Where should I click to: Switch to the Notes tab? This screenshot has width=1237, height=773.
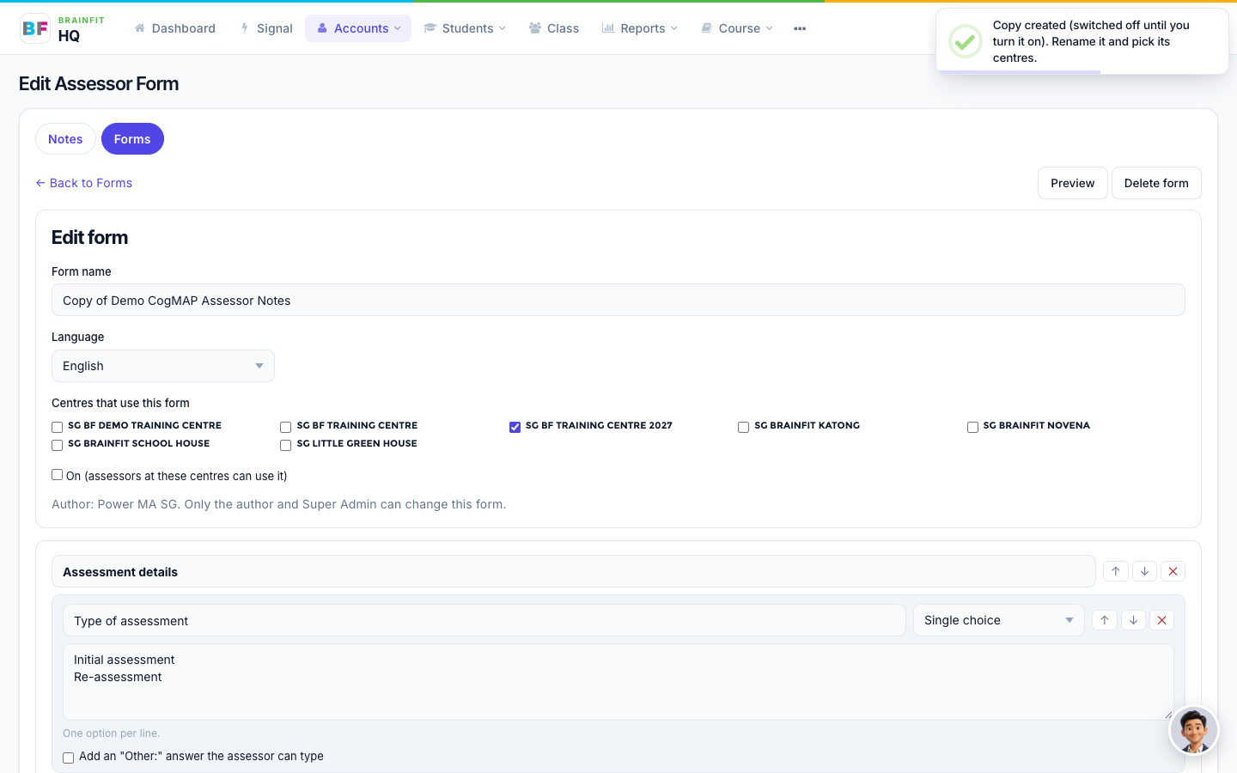tap(65, 139)
